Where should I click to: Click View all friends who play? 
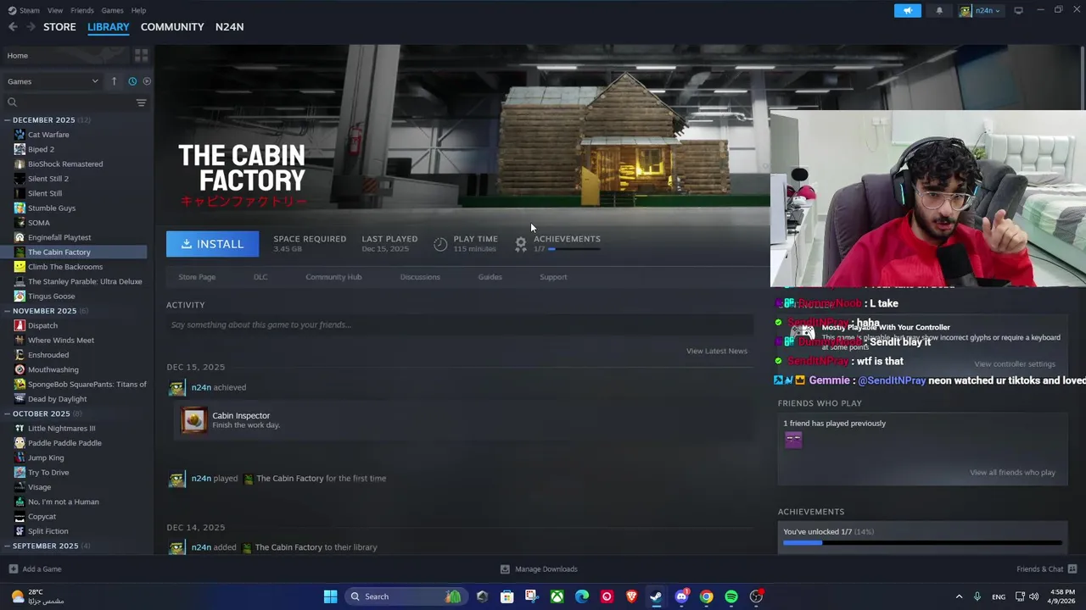point(1012,473)
